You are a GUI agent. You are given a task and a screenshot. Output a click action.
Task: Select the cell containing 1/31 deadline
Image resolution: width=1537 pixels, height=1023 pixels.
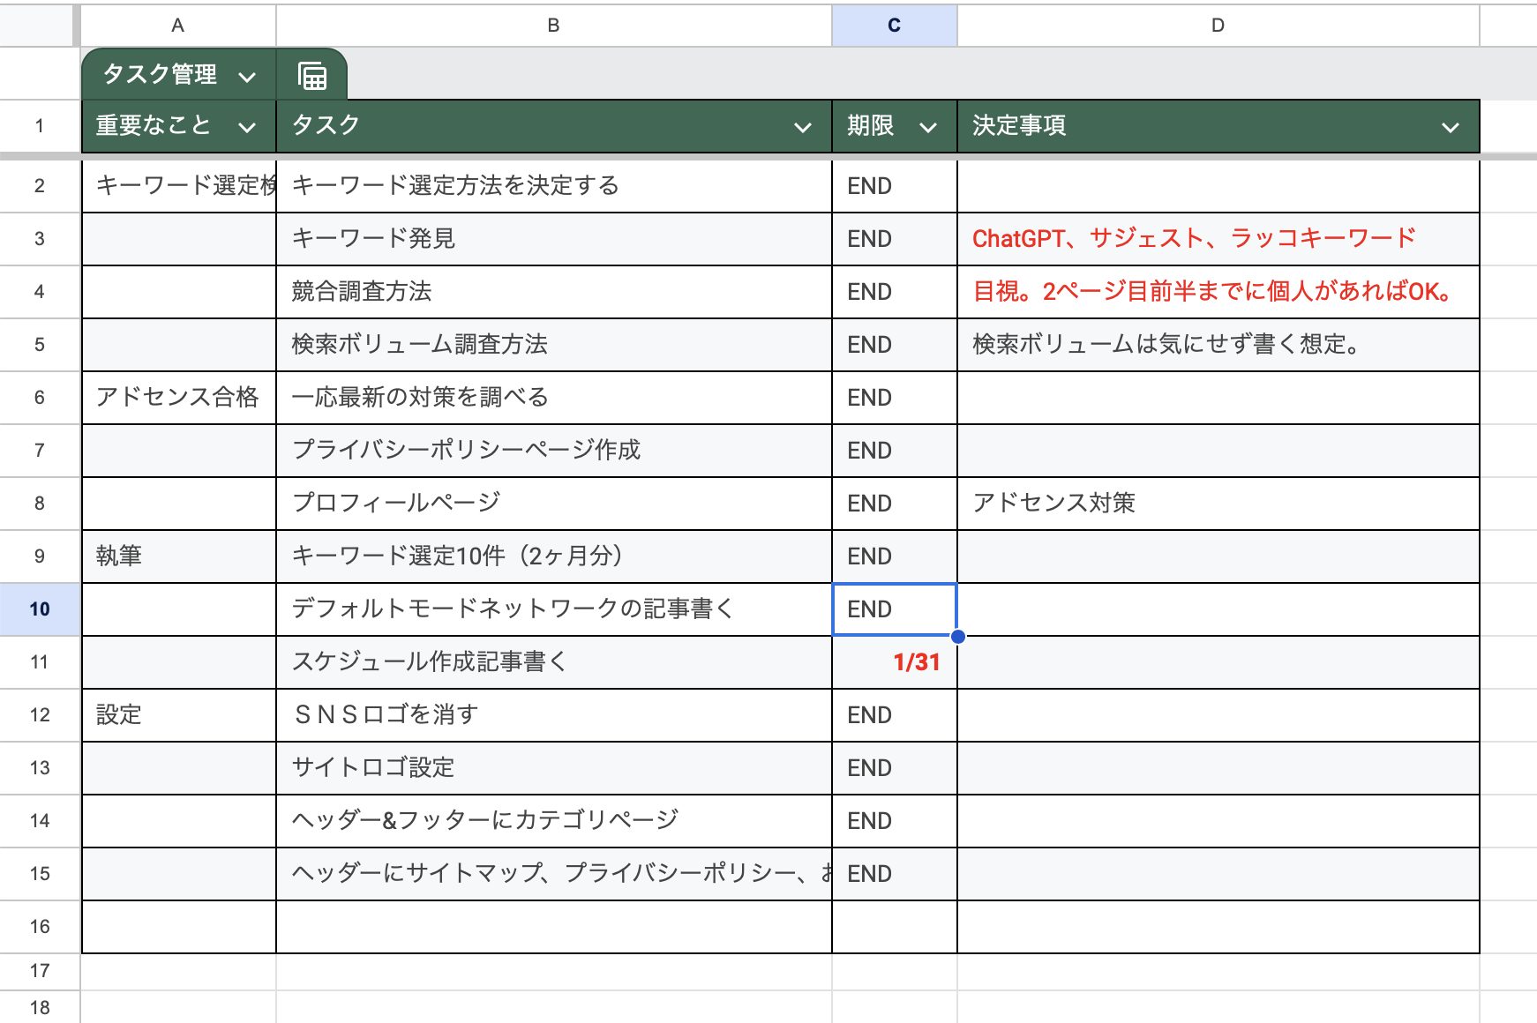(x=893, y=661)
